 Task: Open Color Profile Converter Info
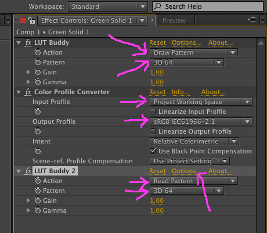pos(181,92)
